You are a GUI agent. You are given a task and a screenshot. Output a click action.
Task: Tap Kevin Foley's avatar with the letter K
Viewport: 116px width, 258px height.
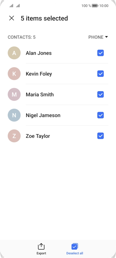[x=14, y=74]
